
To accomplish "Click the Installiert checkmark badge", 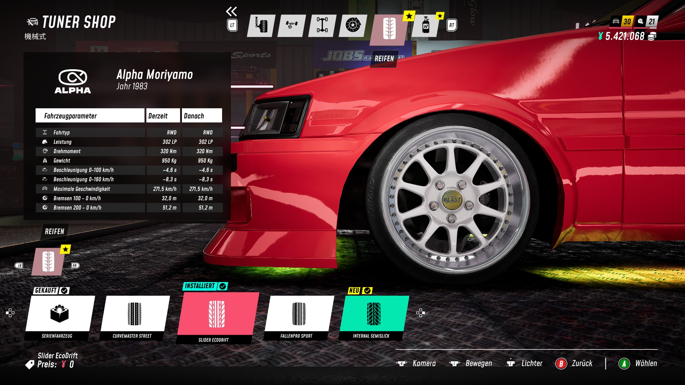I will pos(223,286).
